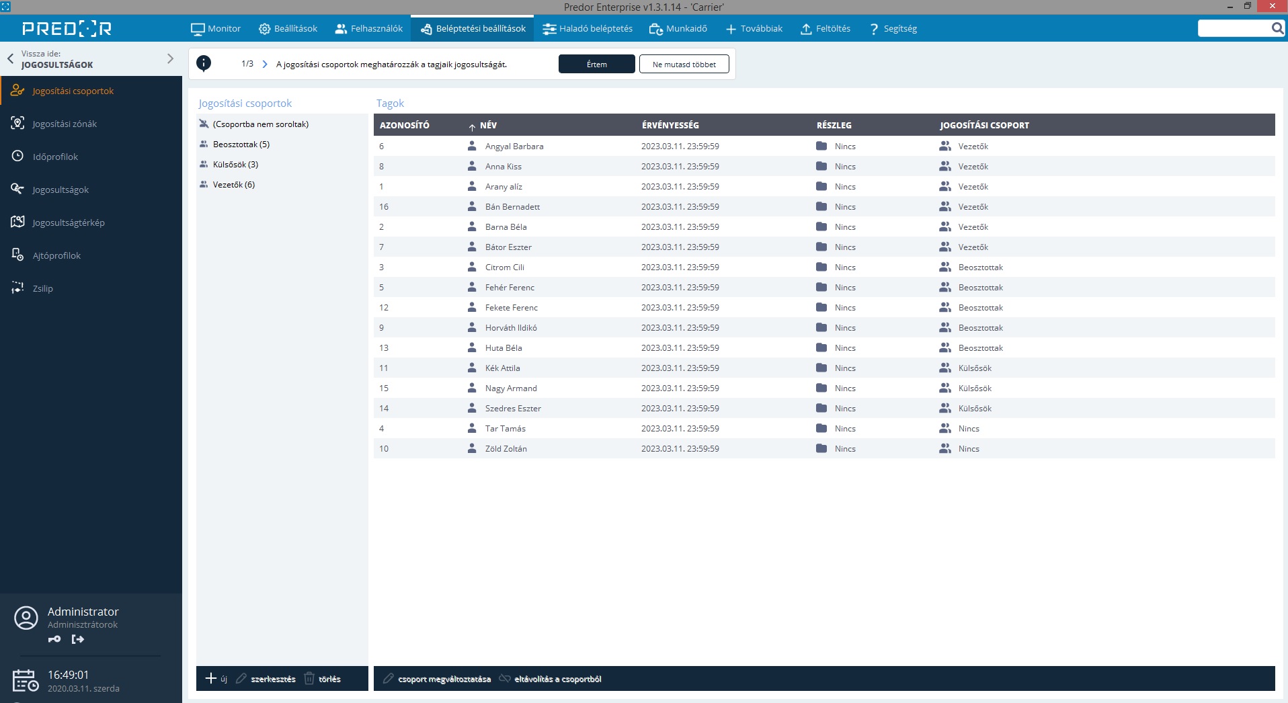Click csoport megváltoztatása at bottom bar

[x=444, y=679]
